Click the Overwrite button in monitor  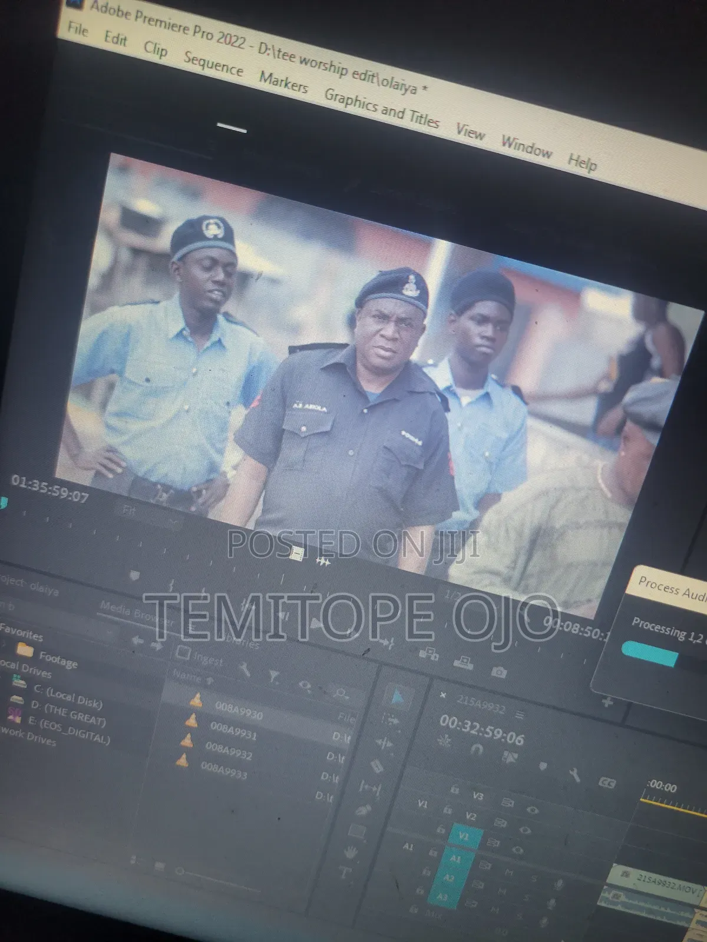tap(464, 663)
